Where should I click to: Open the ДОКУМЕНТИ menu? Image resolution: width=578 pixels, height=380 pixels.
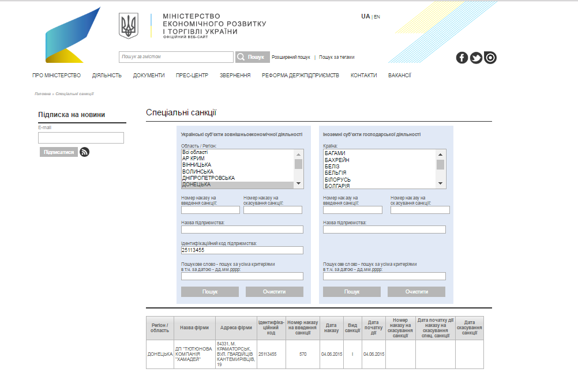pos(149,76)
